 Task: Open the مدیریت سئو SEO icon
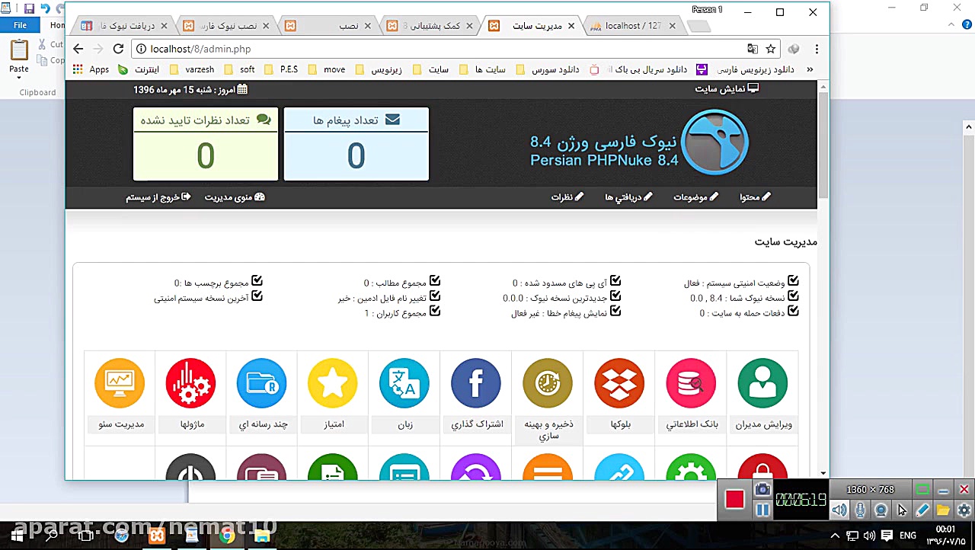120,383
